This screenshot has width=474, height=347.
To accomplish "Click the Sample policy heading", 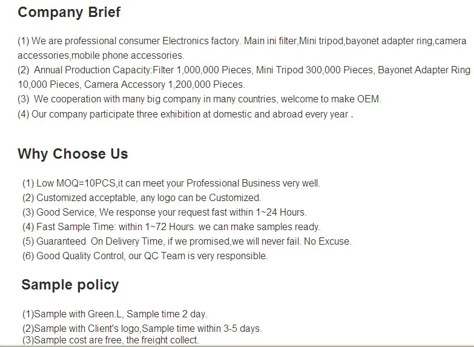I will [70, 285].
